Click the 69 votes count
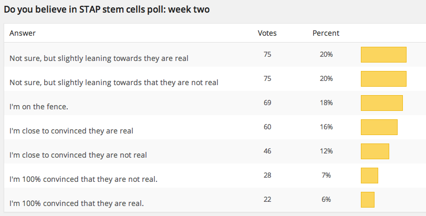The width and height of the screenshot is (426, 216). click(x=267, y=102)
